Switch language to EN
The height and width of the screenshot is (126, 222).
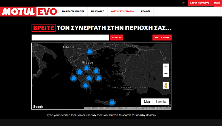[183, 3]
